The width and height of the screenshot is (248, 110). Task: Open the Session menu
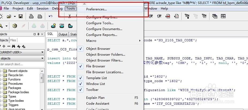coord(42,9)
